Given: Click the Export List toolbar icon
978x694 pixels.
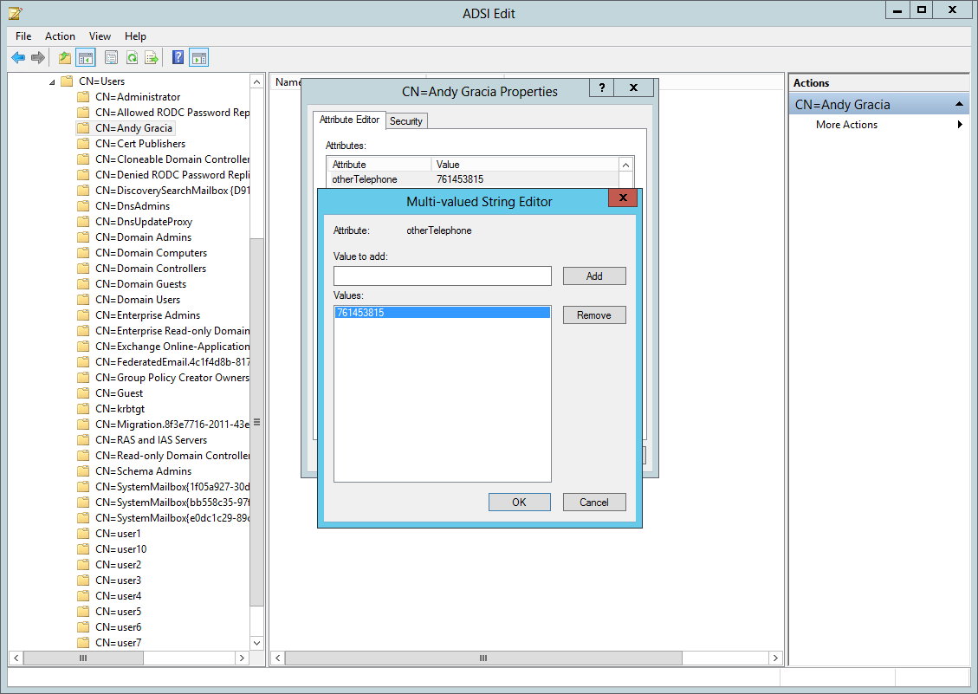Looking at the screenshot, I should 152,58.
